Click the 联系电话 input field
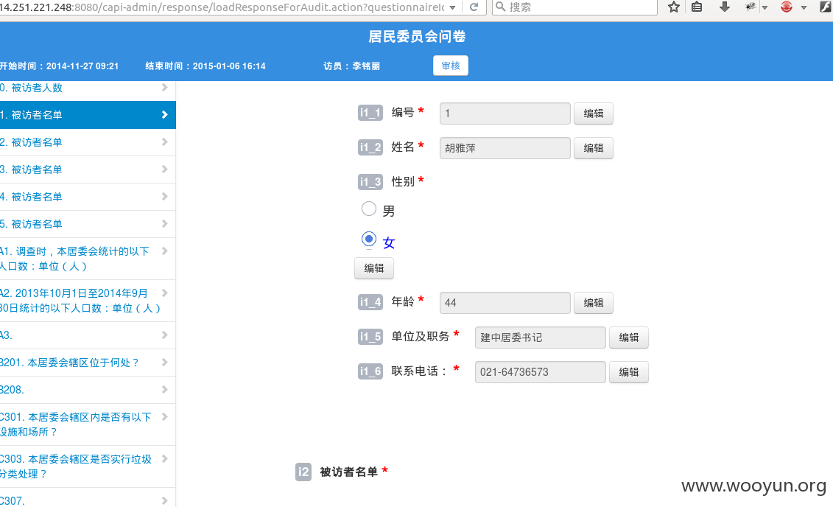 click(x=541, y=371)
